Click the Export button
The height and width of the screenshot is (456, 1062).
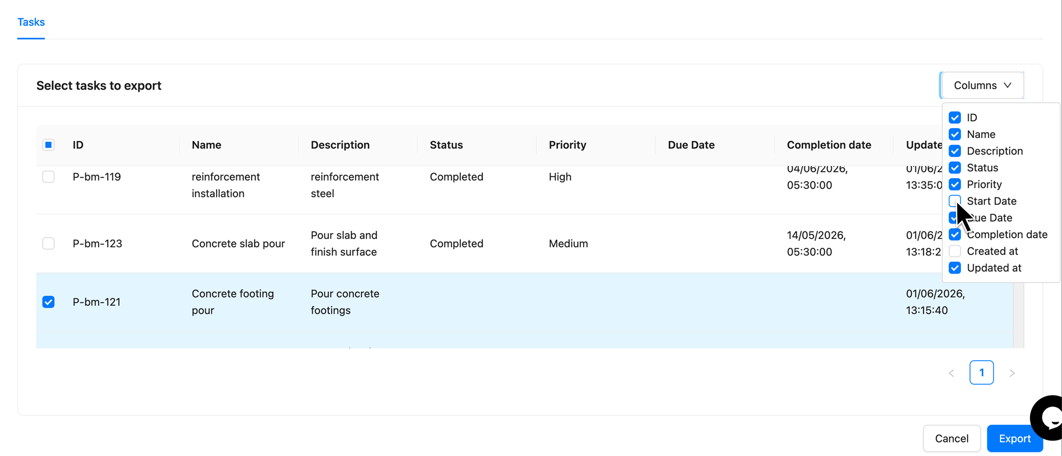tap(1015, 438)
